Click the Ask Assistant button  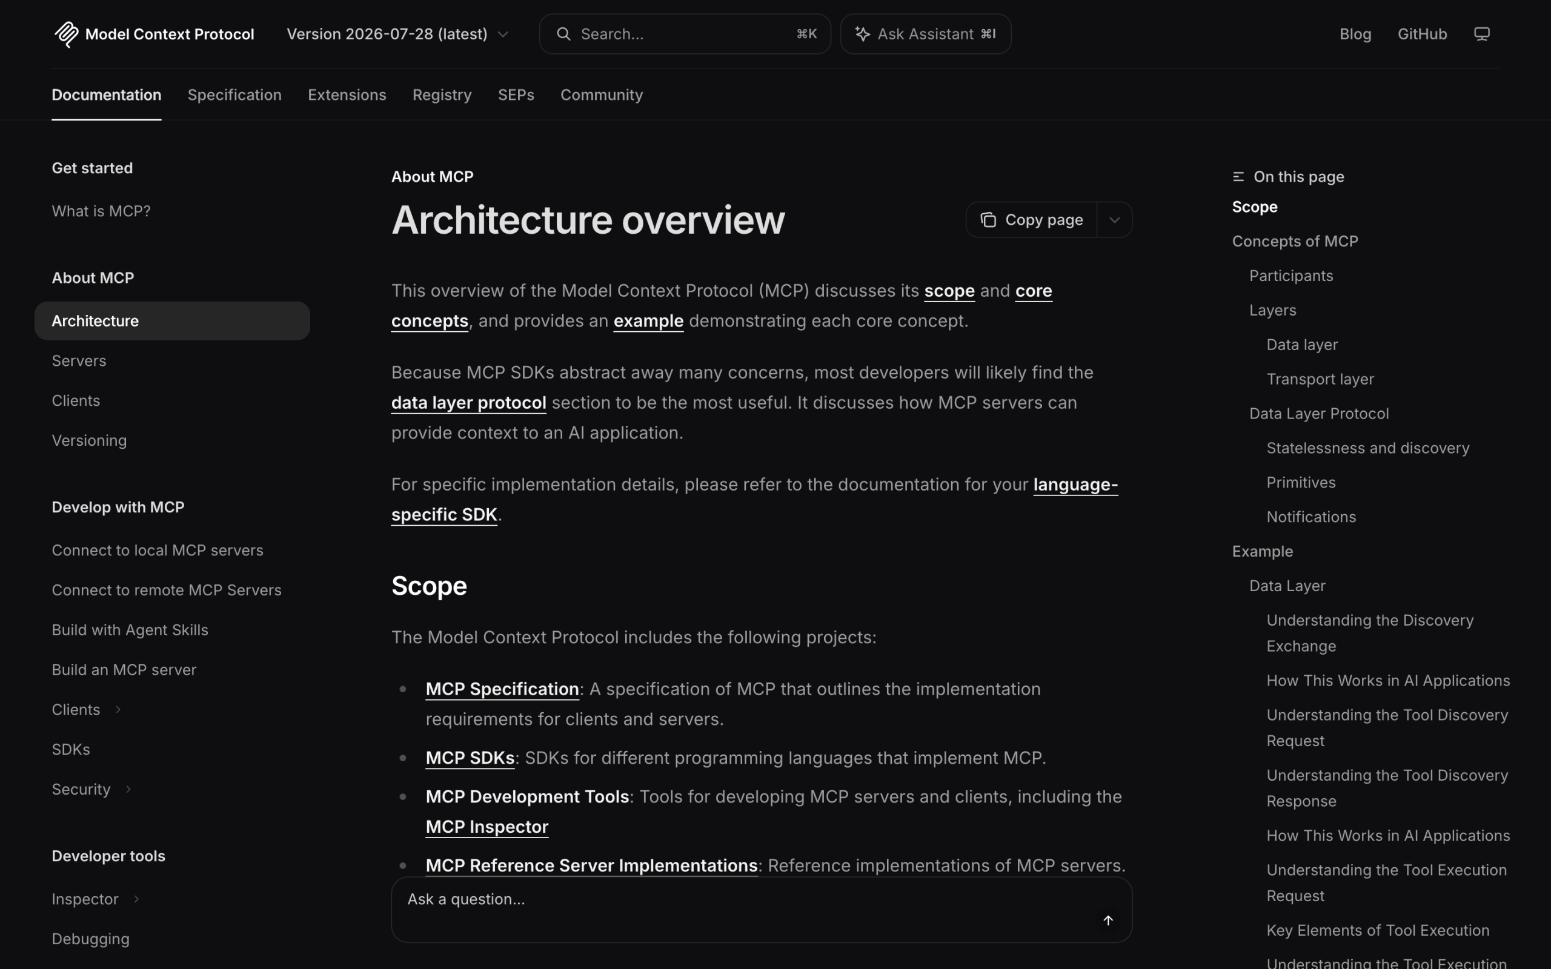coord(926,34)
